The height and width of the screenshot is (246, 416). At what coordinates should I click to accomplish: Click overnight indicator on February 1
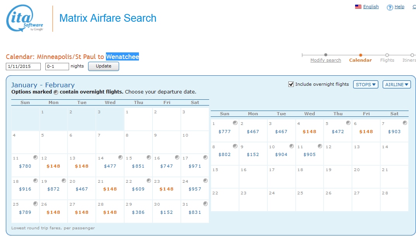(235, 123)
